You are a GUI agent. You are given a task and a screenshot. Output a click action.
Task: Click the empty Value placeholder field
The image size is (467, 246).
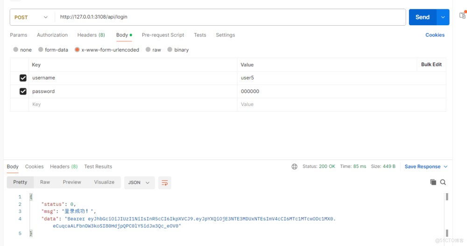pos(342,104)
